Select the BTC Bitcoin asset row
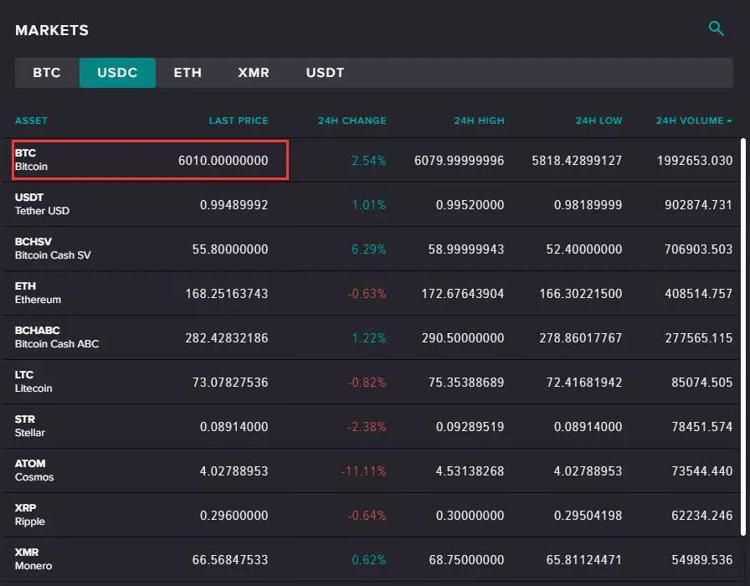The width and height of the screenshot is (750, 586). tap(371, 160)
